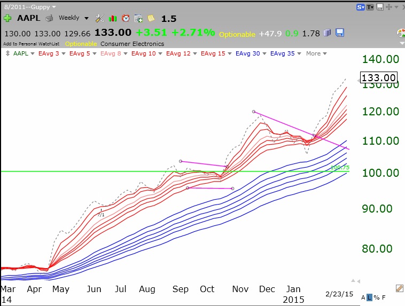Switch scale to arithmetic A mode
Viewport: 405px width, 306px height.
pyautogui.click(x=363, y=298)
